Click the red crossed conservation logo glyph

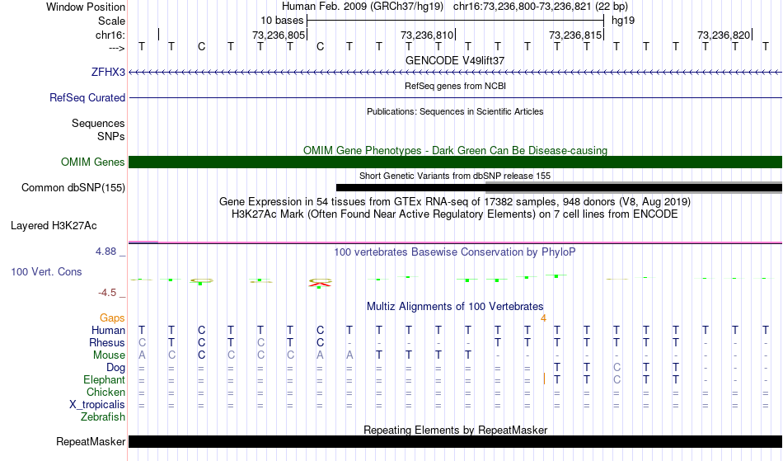point(320,283)
